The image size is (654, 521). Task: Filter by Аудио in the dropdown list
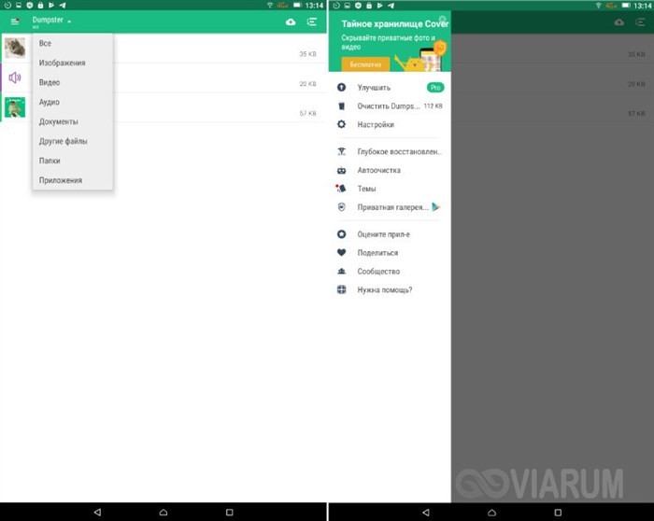pyautogui.click(x=50, y=102)
